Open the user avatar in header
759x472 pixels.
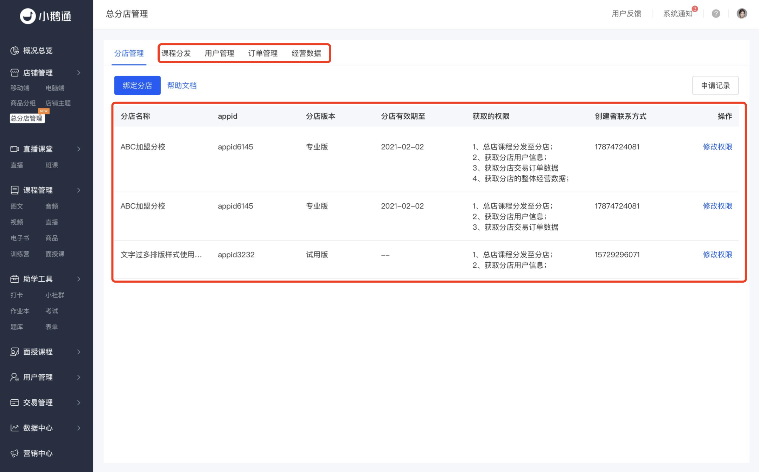742,13
